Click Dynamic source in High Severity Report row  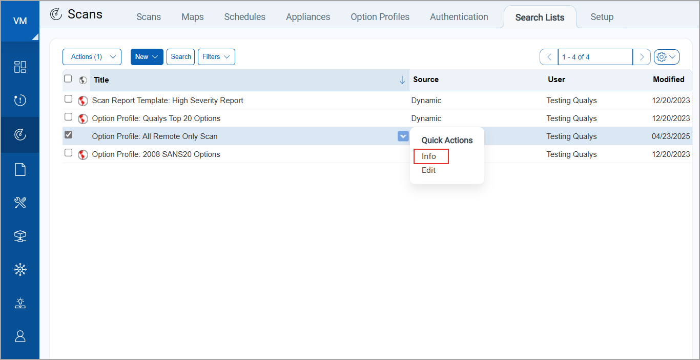[426, 101]
